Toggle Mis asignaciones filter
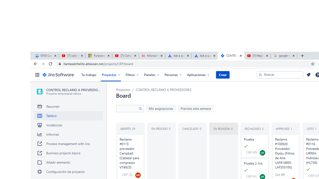319x179 pixels. pyautogui.click(x=161, y=109)
